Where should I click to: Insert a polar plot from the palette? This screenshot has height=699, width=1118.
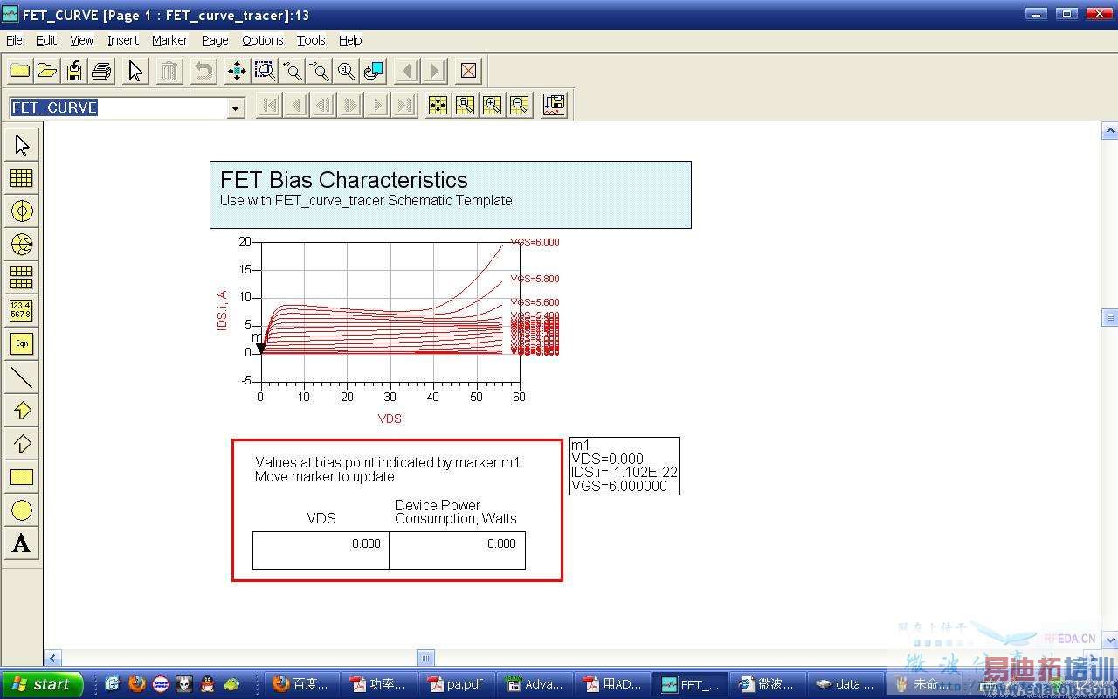point(22,211)
